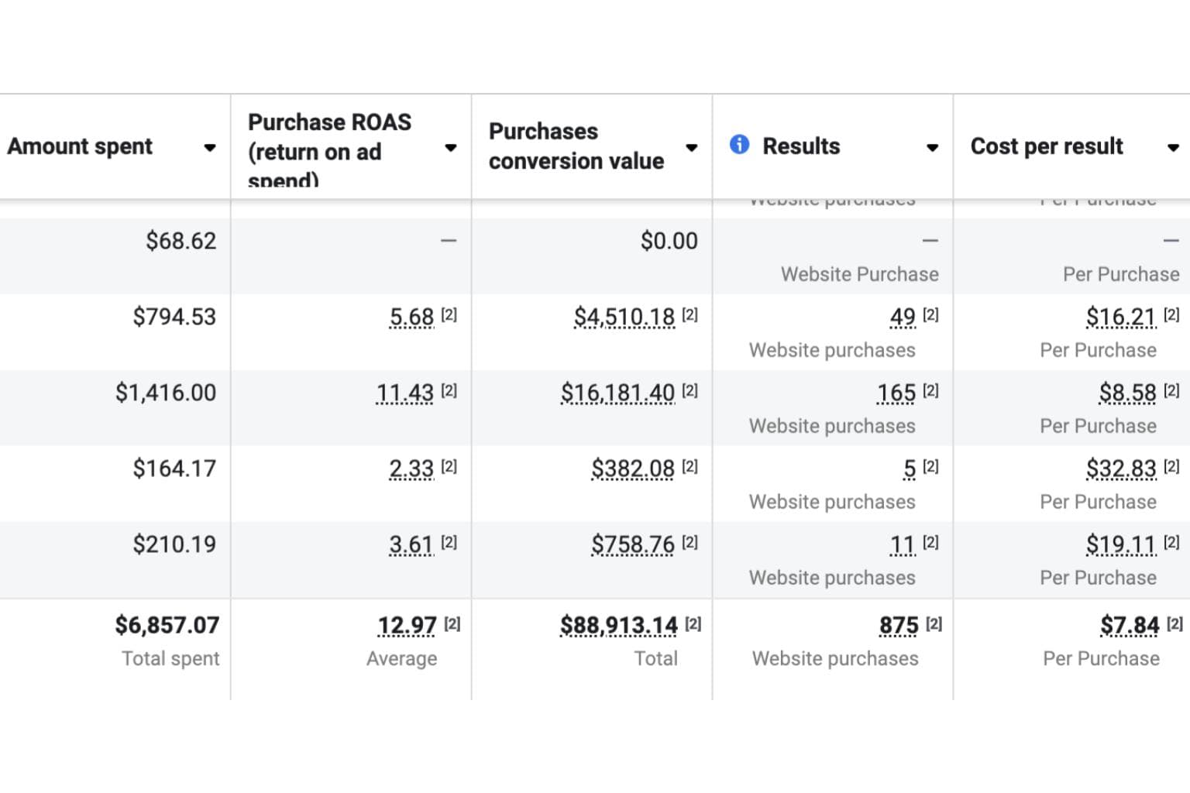Click footnote marker next to $4,510.18

(690, 314)
